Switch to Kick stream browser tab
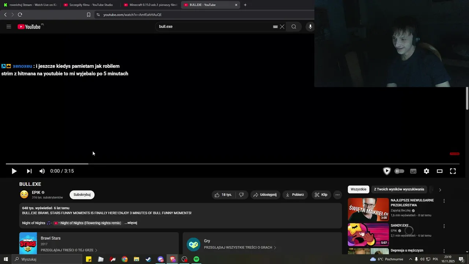The image size is (469, 264). 30,5
